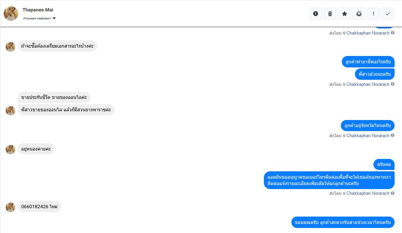The width and height of the screenshot is (402, 233).
Task: Open Chakkaphan Norarach link under occupation question
Action: click(368, 84)
